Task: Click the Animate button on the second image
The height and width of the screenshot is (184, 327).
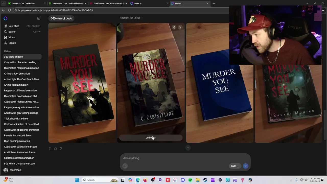Action: point(151,137)
